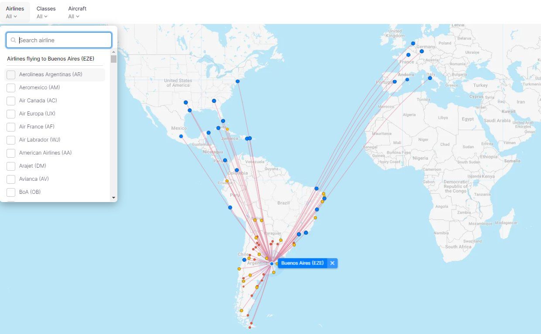Check the American Airlines (AA) checkbox
This screenshot has height=334, width=541.
11,153
